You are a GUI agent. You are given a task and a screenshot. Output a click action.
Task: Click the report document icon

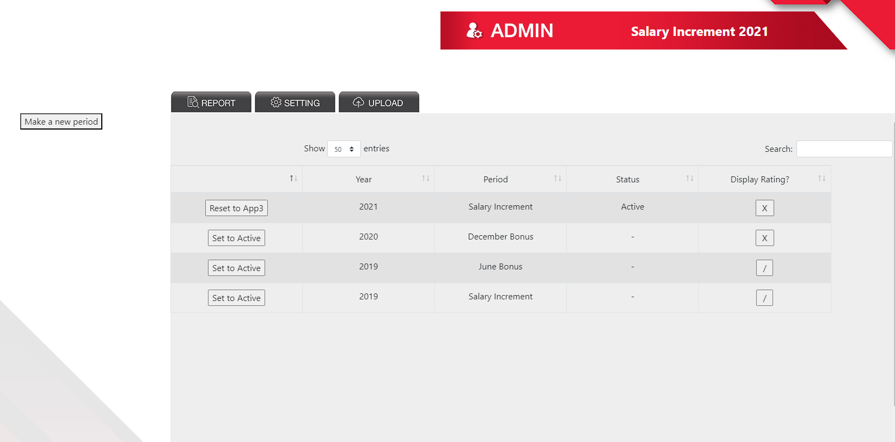[x=193, y=102]
